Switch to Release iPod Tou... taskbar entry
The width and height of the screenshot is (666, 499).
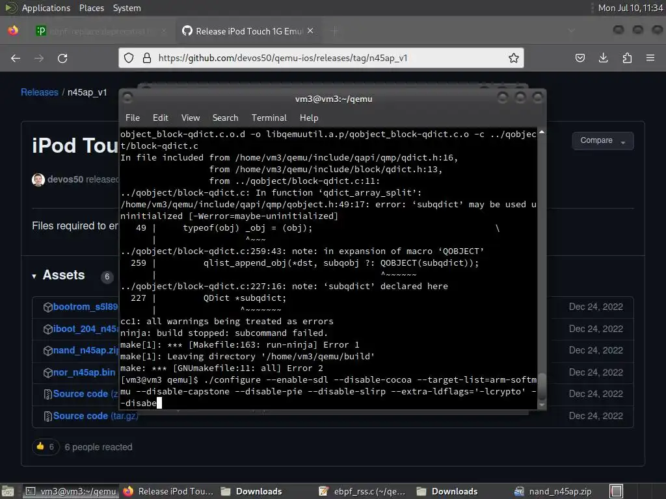tap(168, 491)
